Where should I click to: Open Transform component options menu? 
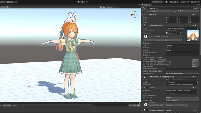(198, 14)
